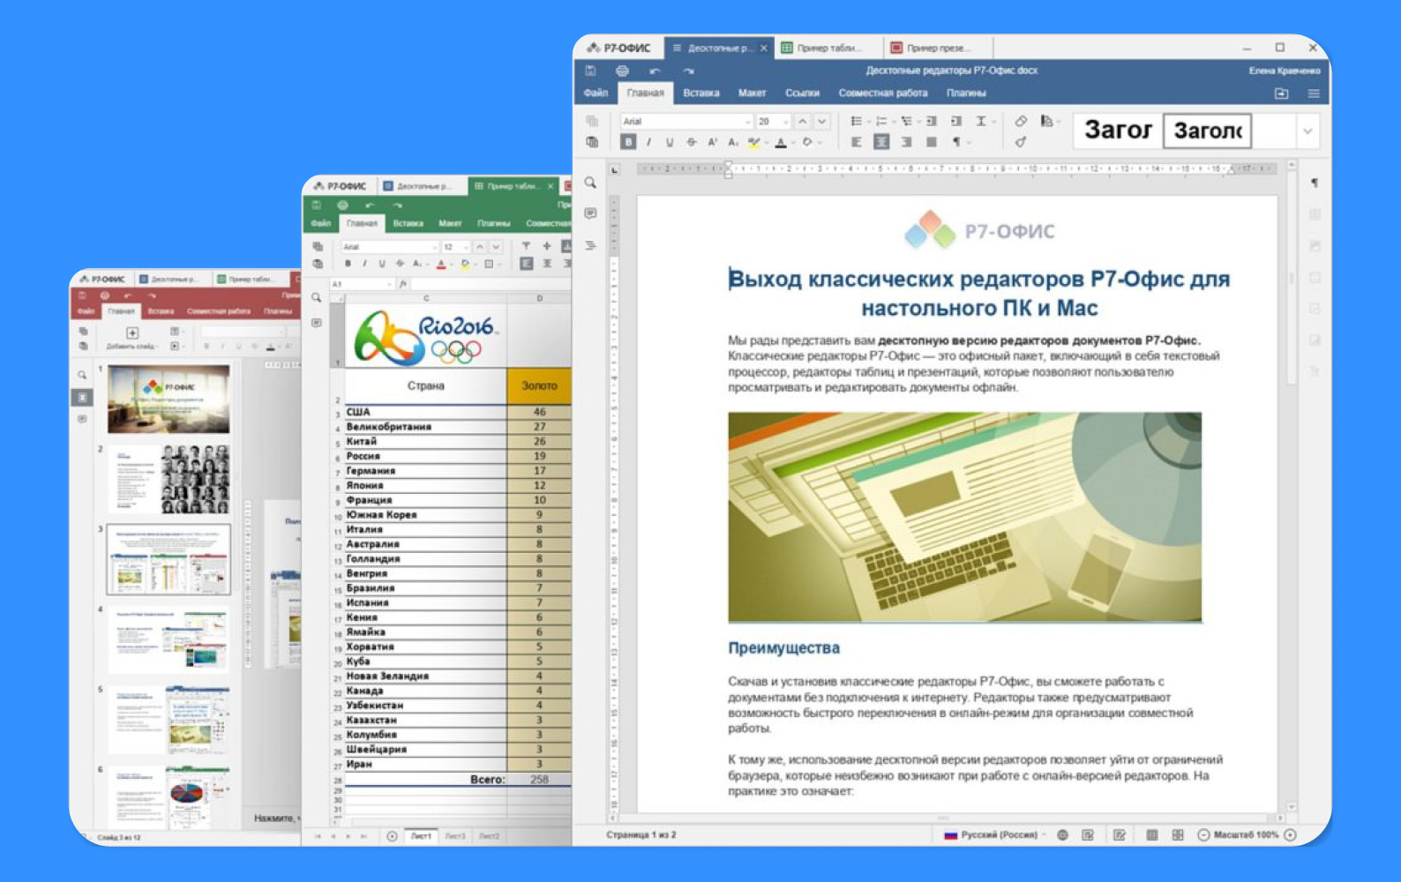The height and width of the screenshot is (882, 1401).
Task: Toggle underline formatting in the document editor
Action: [x=670, y=142]
